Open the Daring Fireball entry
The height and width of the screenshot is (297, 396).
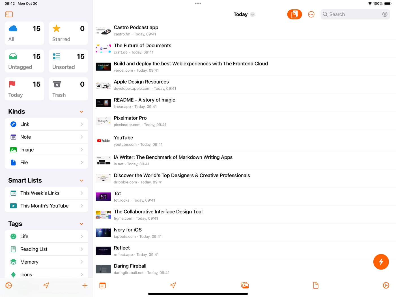click(244, 269)
